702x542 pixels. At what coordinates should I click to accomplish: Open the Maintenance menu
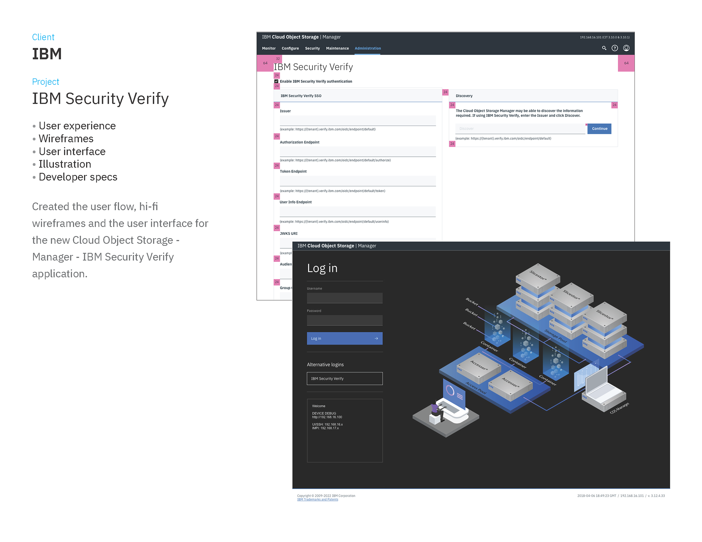(337, 48)
